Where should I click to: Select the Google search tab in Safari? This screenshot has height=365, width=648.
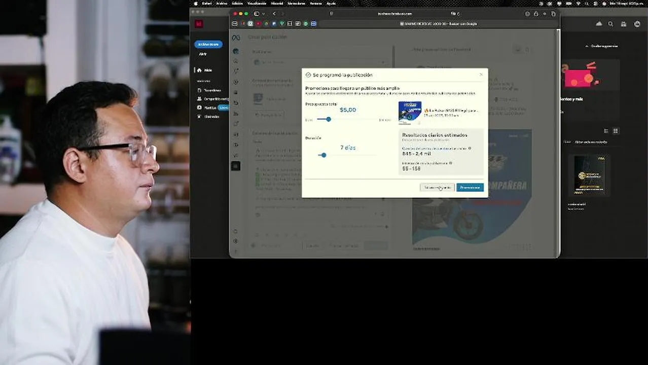pos(438,23)
